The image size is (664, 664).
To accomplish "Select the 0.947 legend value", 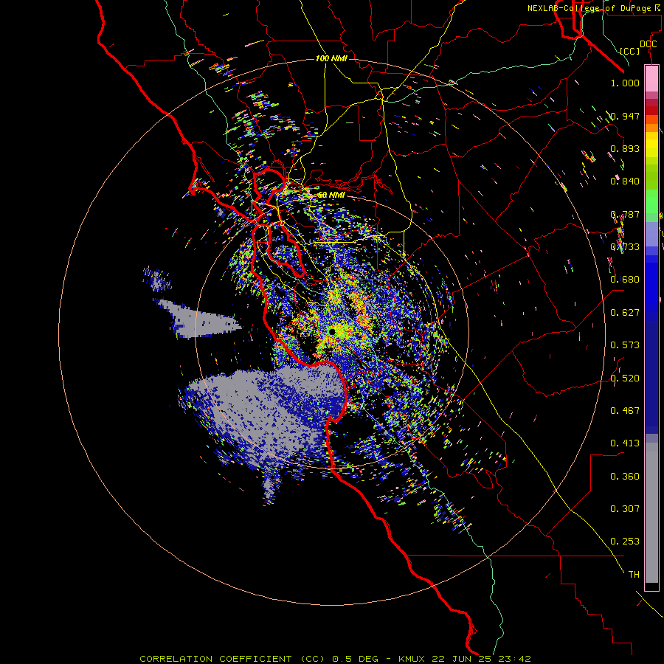I will click(x=625, y=116).
